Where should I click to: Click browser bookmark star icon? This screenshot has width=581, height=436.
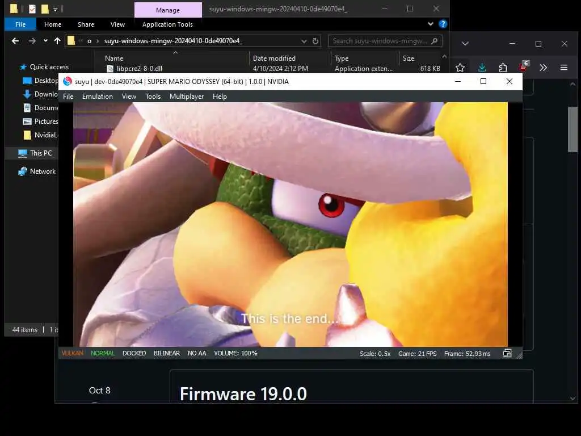(x=460, y=68)
